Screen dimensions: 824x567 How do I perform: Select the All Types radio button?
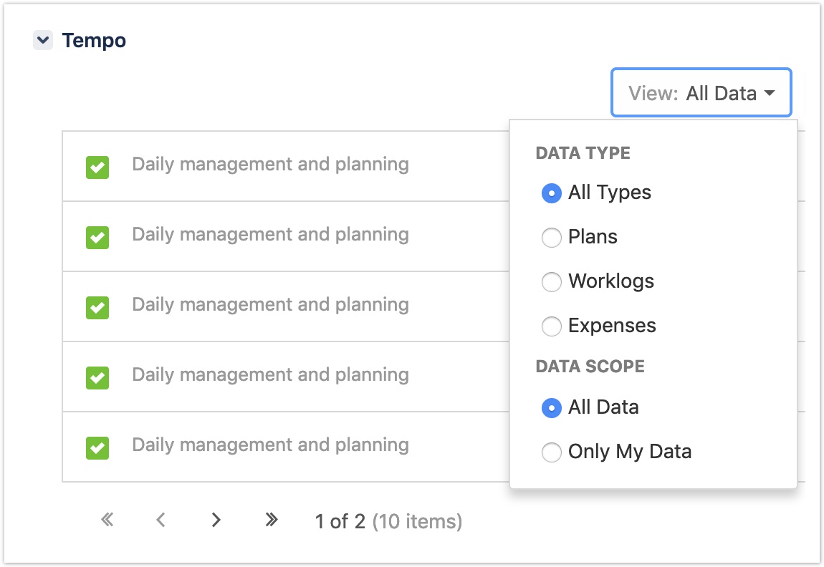pos(551,193)
